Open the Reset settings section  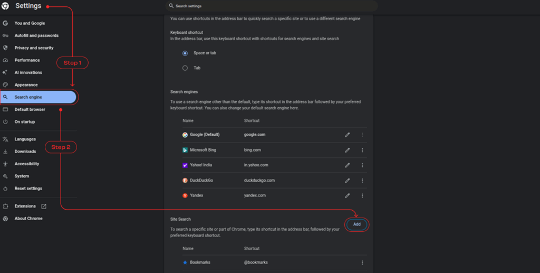coord(28,189)
